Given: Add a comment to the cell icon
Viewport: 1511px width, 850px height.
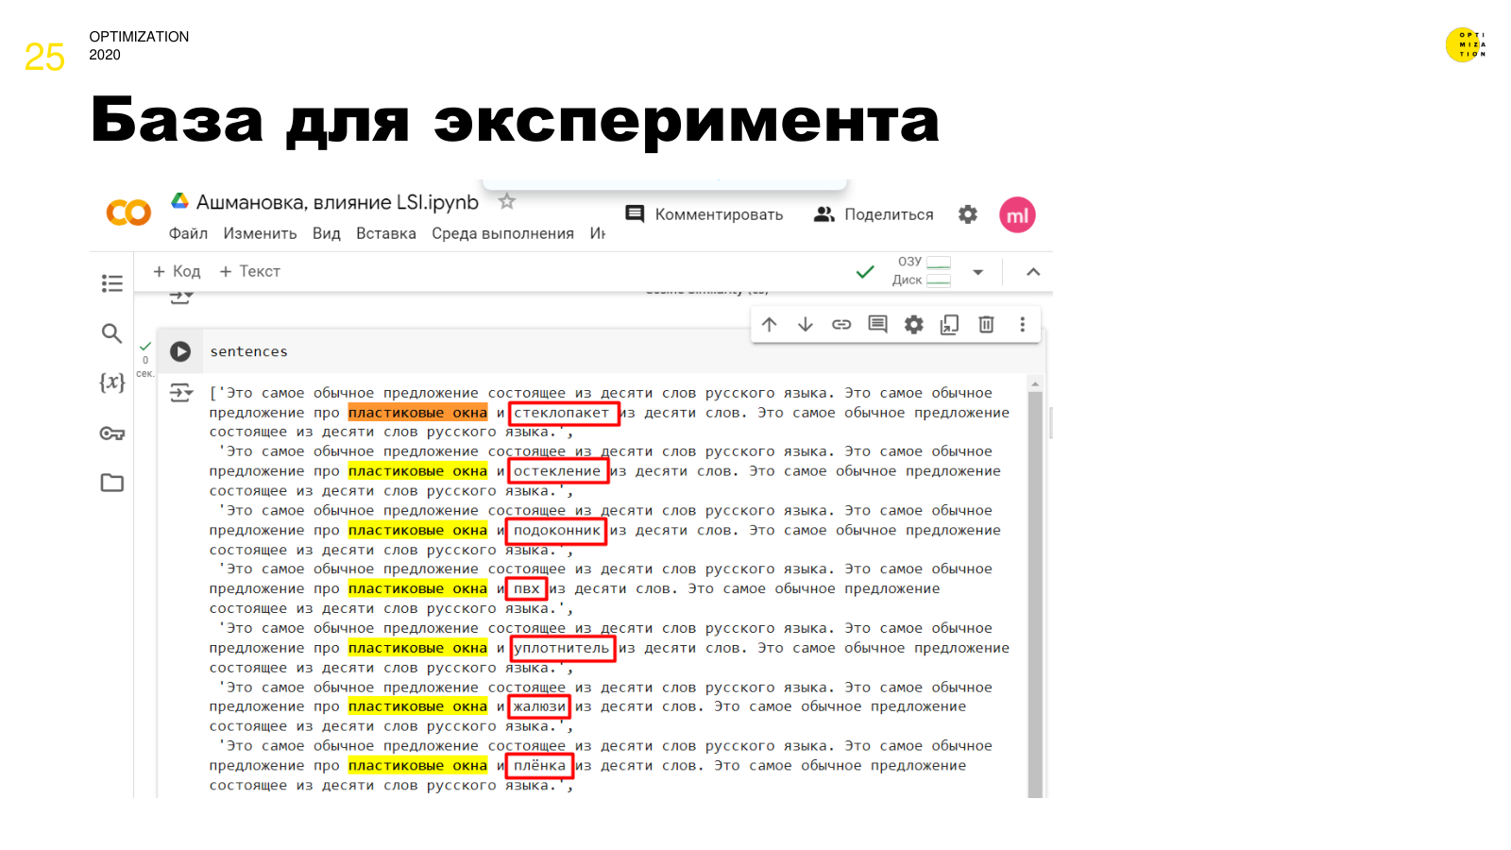Looking at the screenshot, I should pyautogui.click(x=877, y=325).
